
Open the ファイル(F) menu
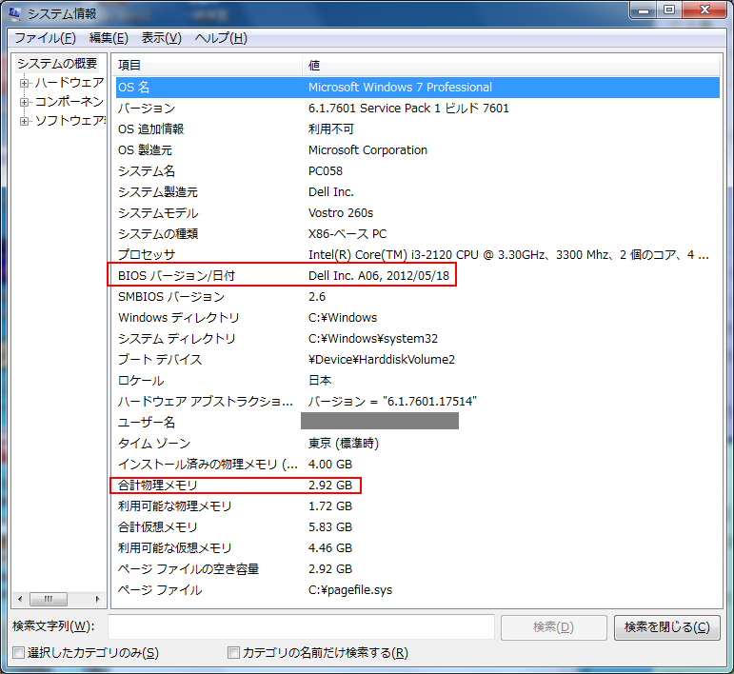(45, 38)
